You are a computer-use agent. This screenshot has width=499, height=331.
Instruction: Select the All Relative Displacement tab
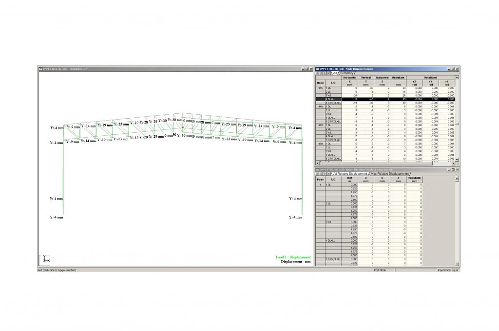click(350, 174)
